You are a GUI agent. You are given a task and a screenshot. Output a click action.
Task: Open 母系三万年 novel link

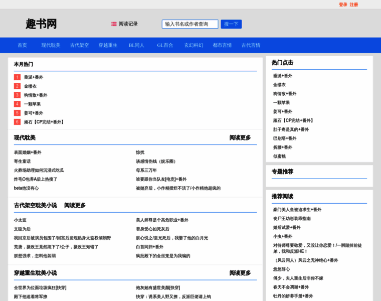[x=146, y=170]
